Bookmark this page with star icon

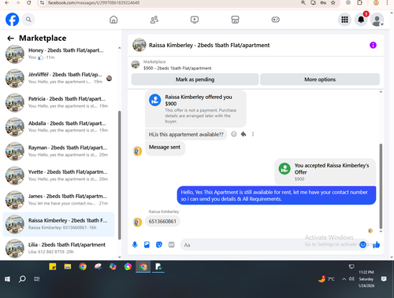(333, 3)
